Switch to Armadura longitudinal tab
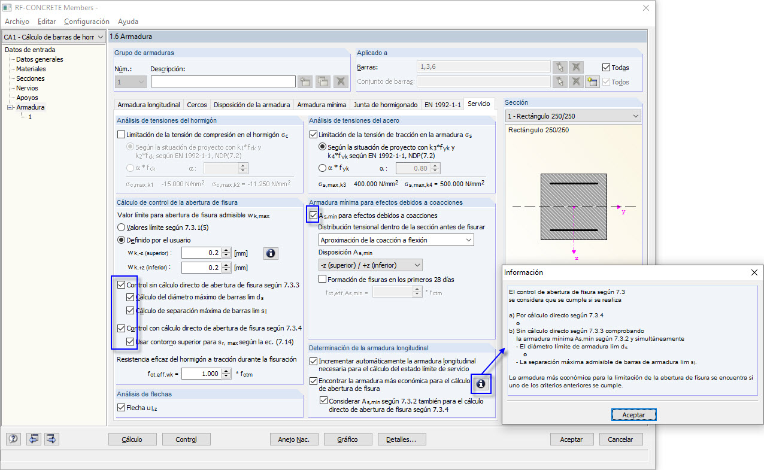The height and width of the screenshot is (470, 764). 148,104
